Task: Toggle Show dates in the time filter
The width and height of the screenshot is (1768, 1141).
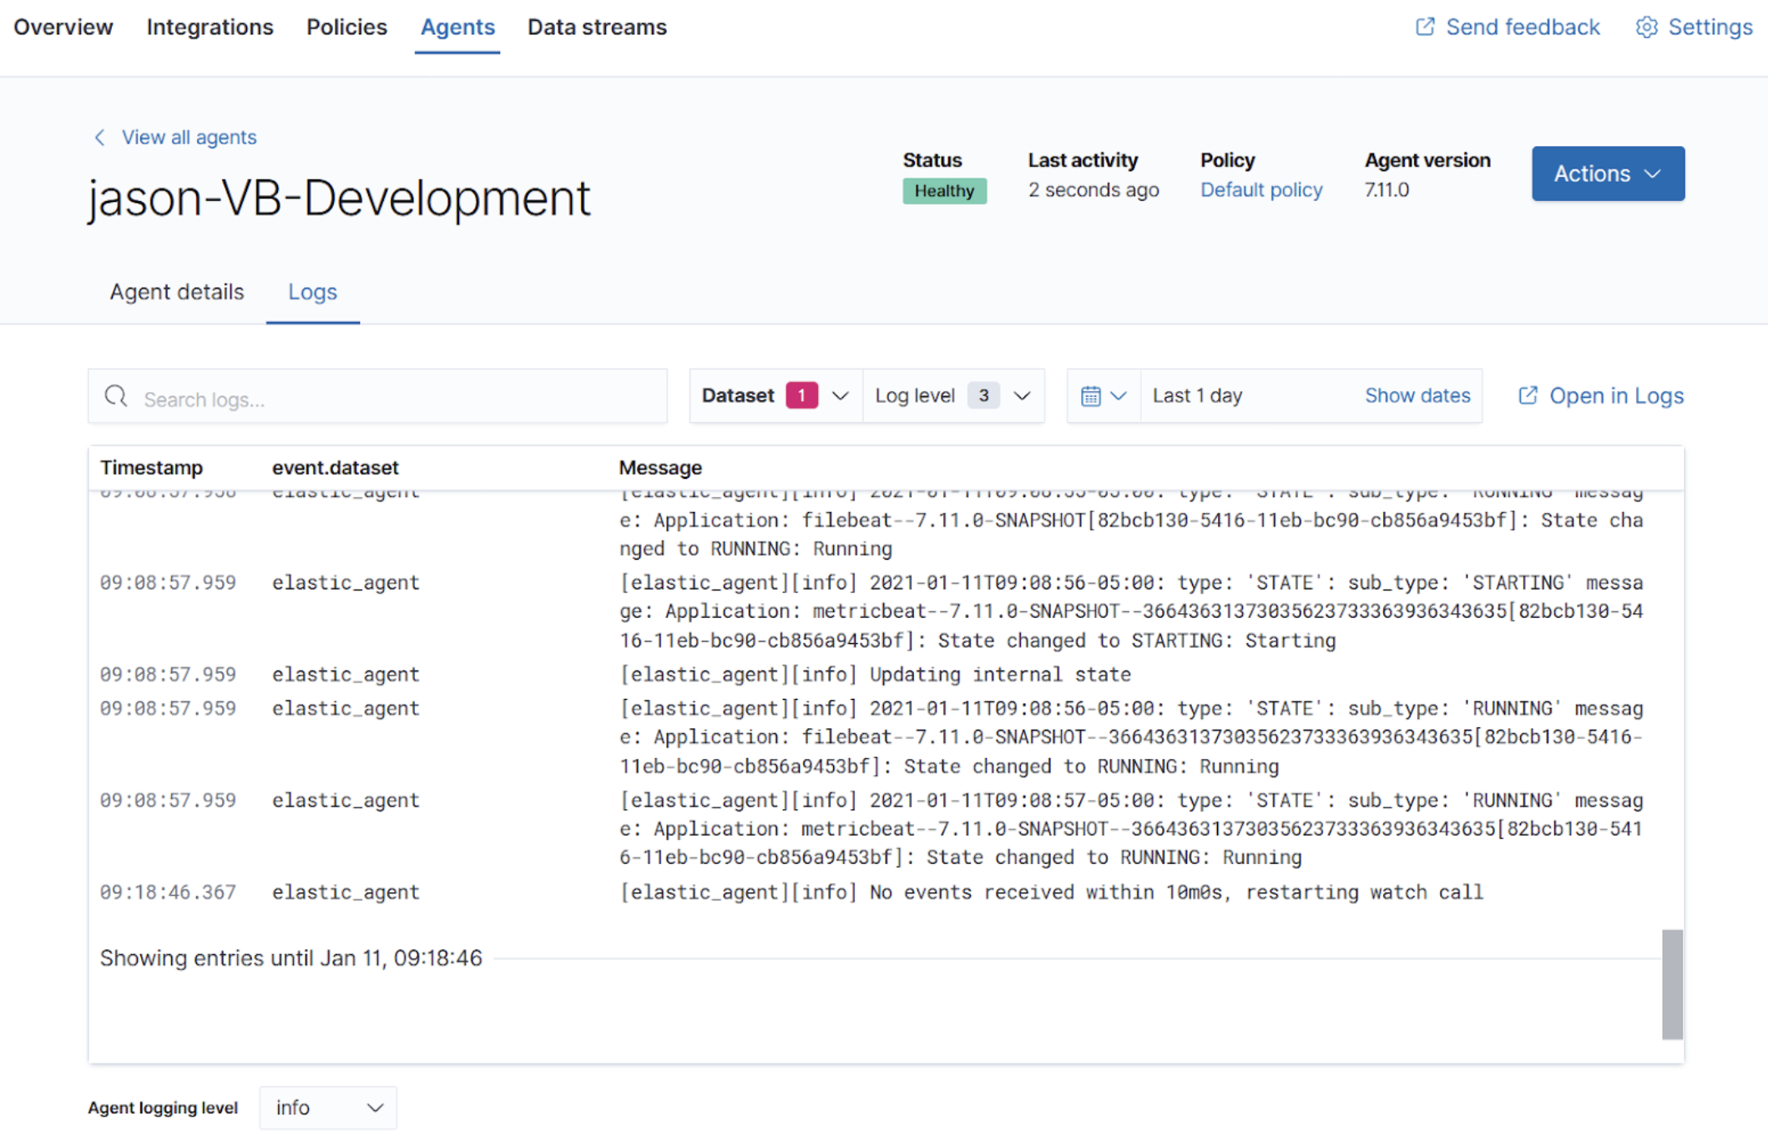Action: point(1417,395)
